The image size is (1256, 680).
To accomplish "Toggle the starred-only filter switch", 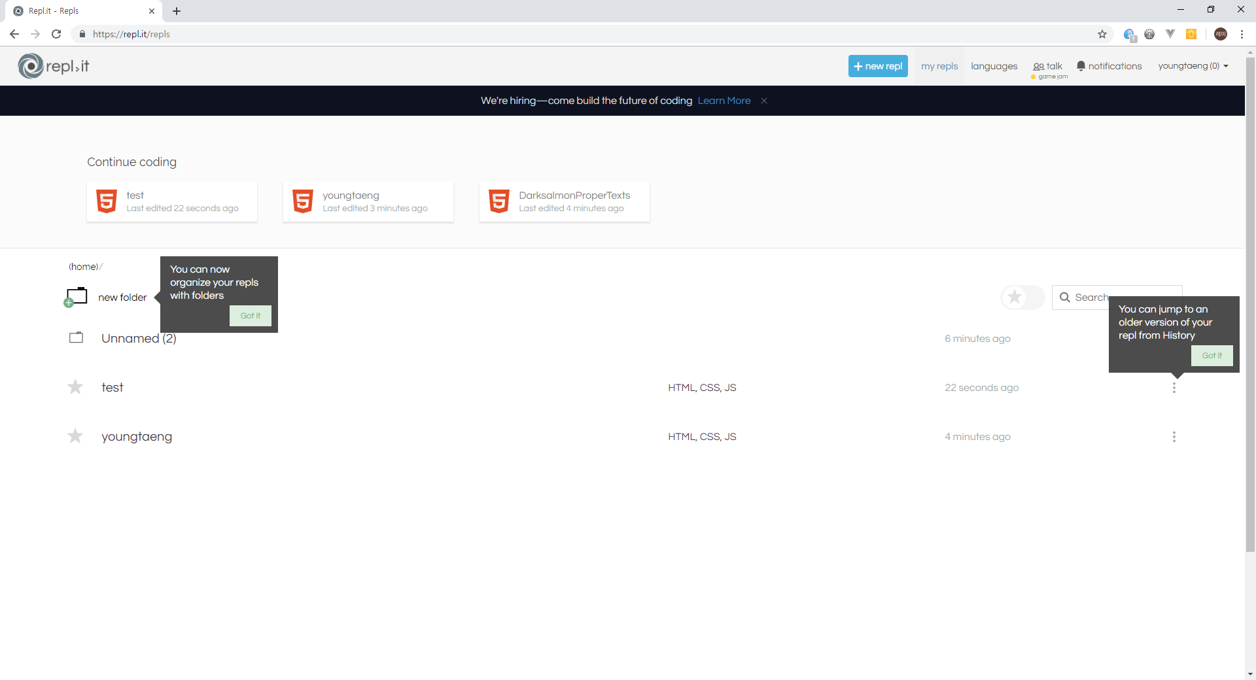I will [1022, 297].
